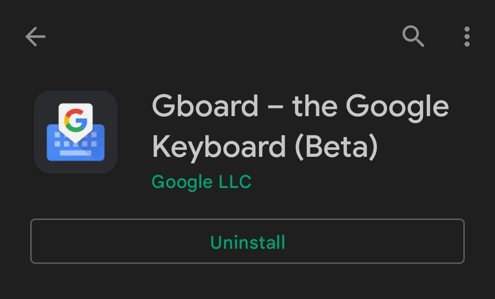The height and width of the screenshot is (299, 495).
Task: Select the Gboard app title text
Action: [x=300, y=126]
